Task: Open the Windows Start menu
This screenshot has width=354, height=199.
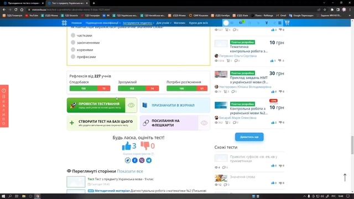Action: (x=3, y=196)
